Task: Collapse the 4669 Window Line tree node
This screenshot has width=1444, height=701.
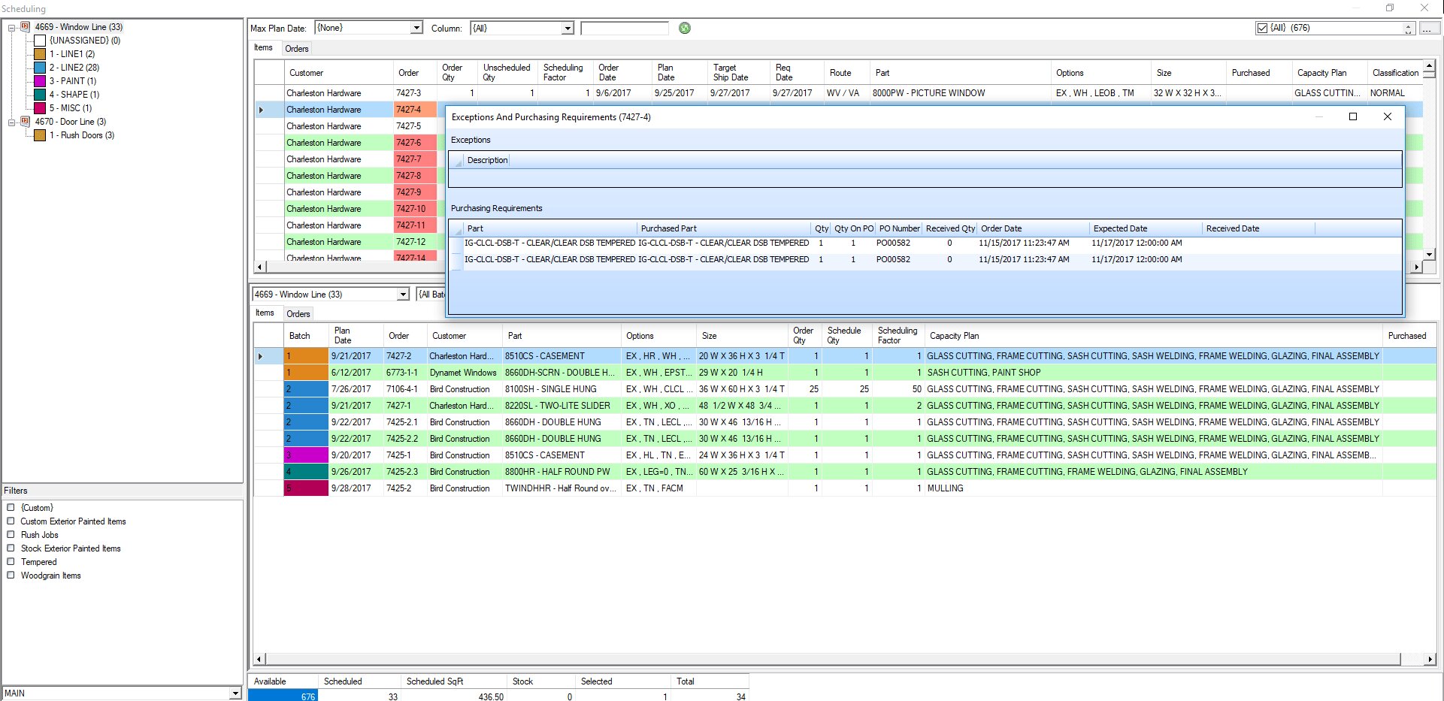Action: [12, 28]
